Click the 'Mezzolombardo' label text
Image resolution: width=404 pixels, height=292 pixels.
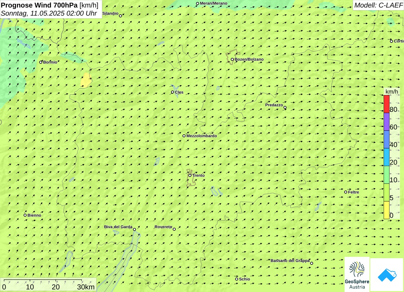coord(202,136)
